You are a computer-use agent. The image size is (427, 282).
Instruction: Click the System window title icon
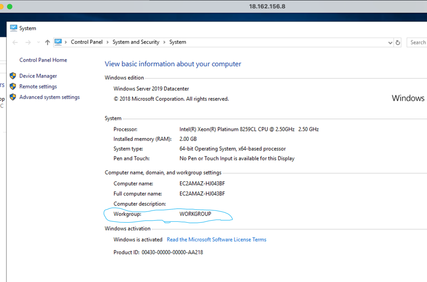point(13,28)
